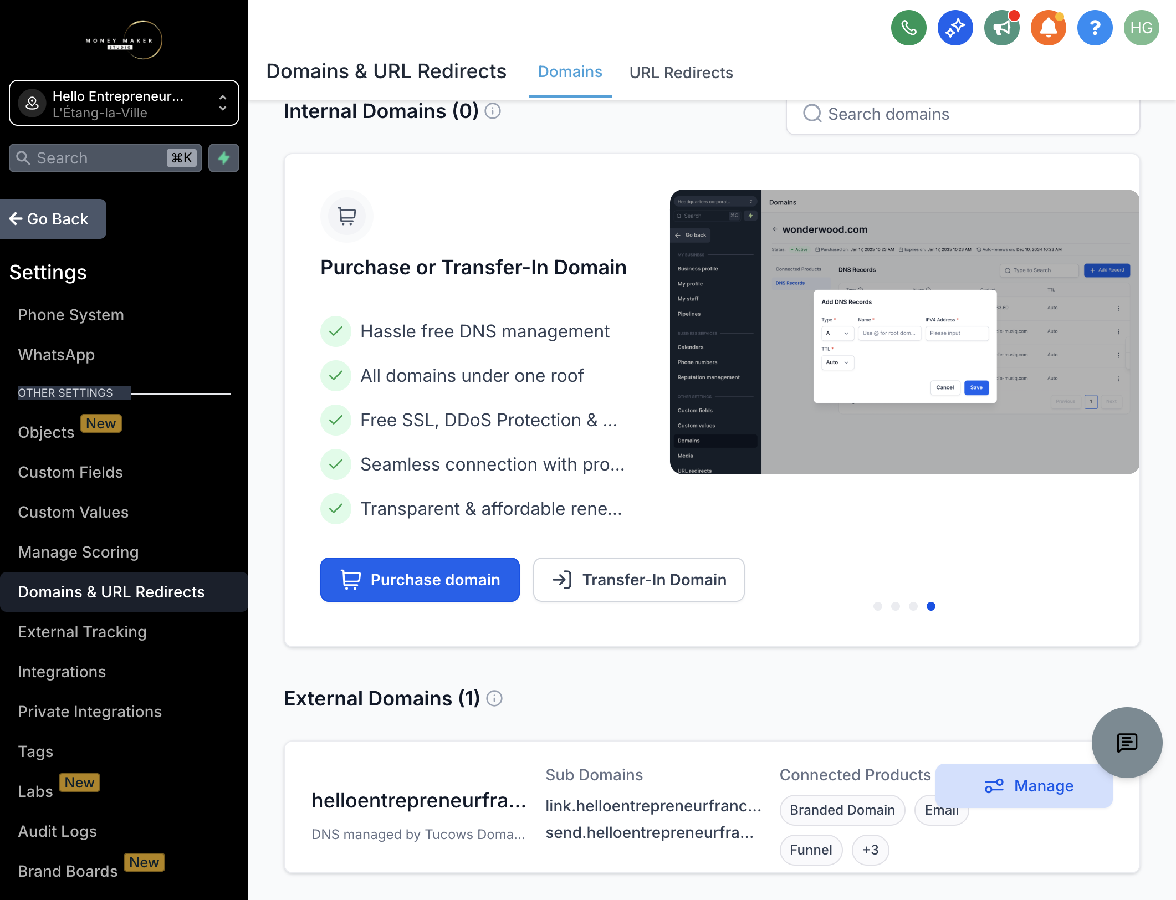The height and width of the screenshot is (900, 1176).
Task: Open Custom Fields settings
Action: [x=70, y=472]
